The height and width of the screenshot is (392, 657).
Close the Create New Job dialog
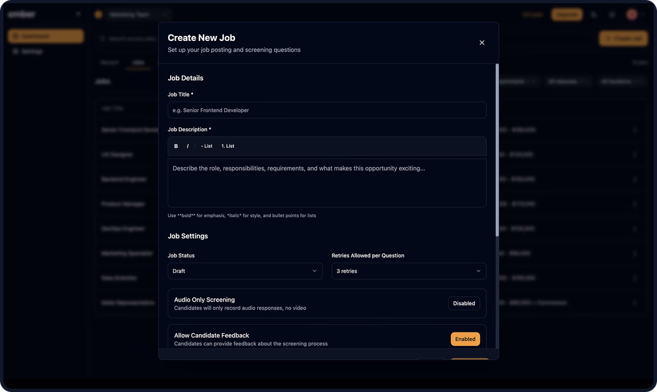coord(482,43)
